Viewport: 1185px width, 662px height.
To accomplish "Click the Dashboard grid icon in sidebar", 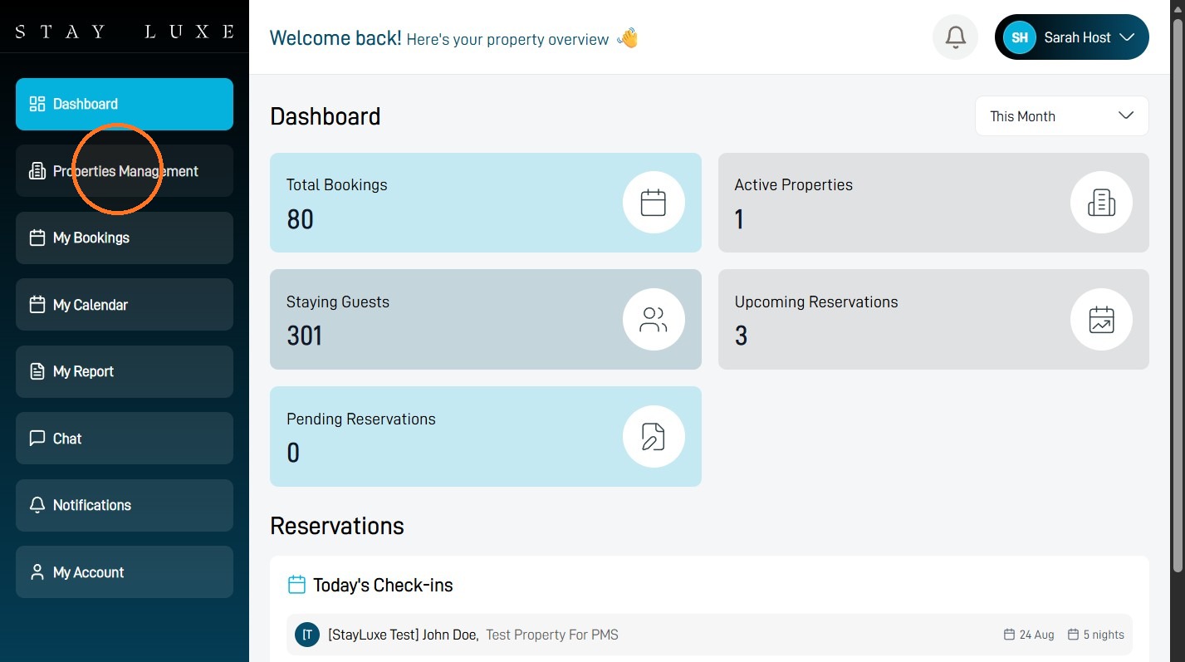I will click(x=37, y=104).
